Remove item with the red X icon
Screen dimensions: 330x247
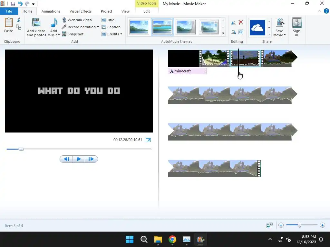click(241, 22)
